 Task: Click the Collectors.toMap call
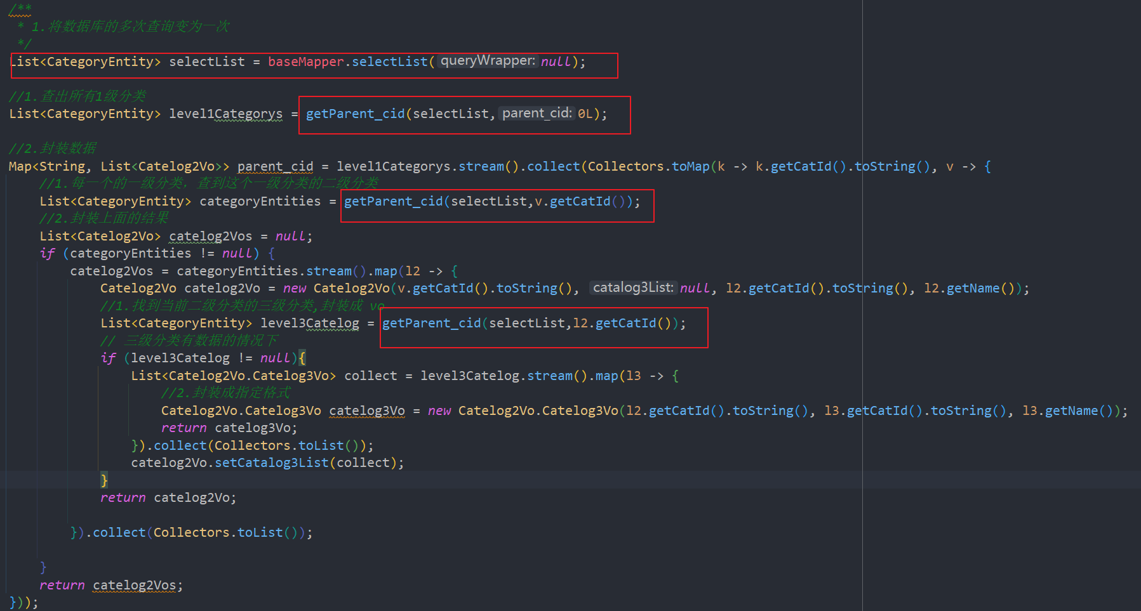point(648,166)
